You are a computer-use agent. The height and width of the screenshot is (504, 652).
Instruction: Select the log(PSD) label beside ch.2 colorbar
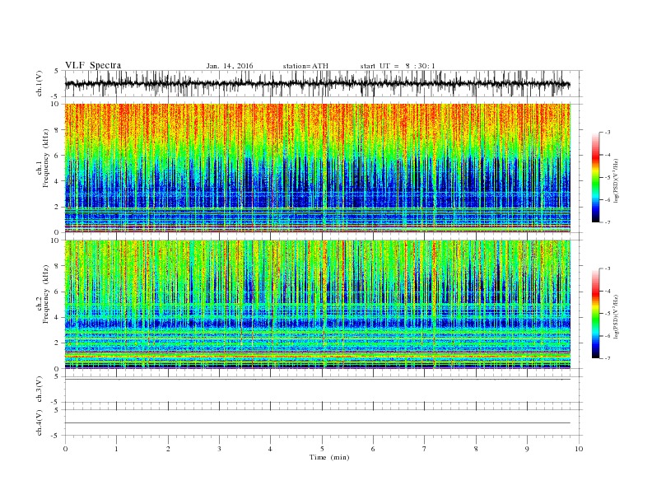[x=616, y=316]
